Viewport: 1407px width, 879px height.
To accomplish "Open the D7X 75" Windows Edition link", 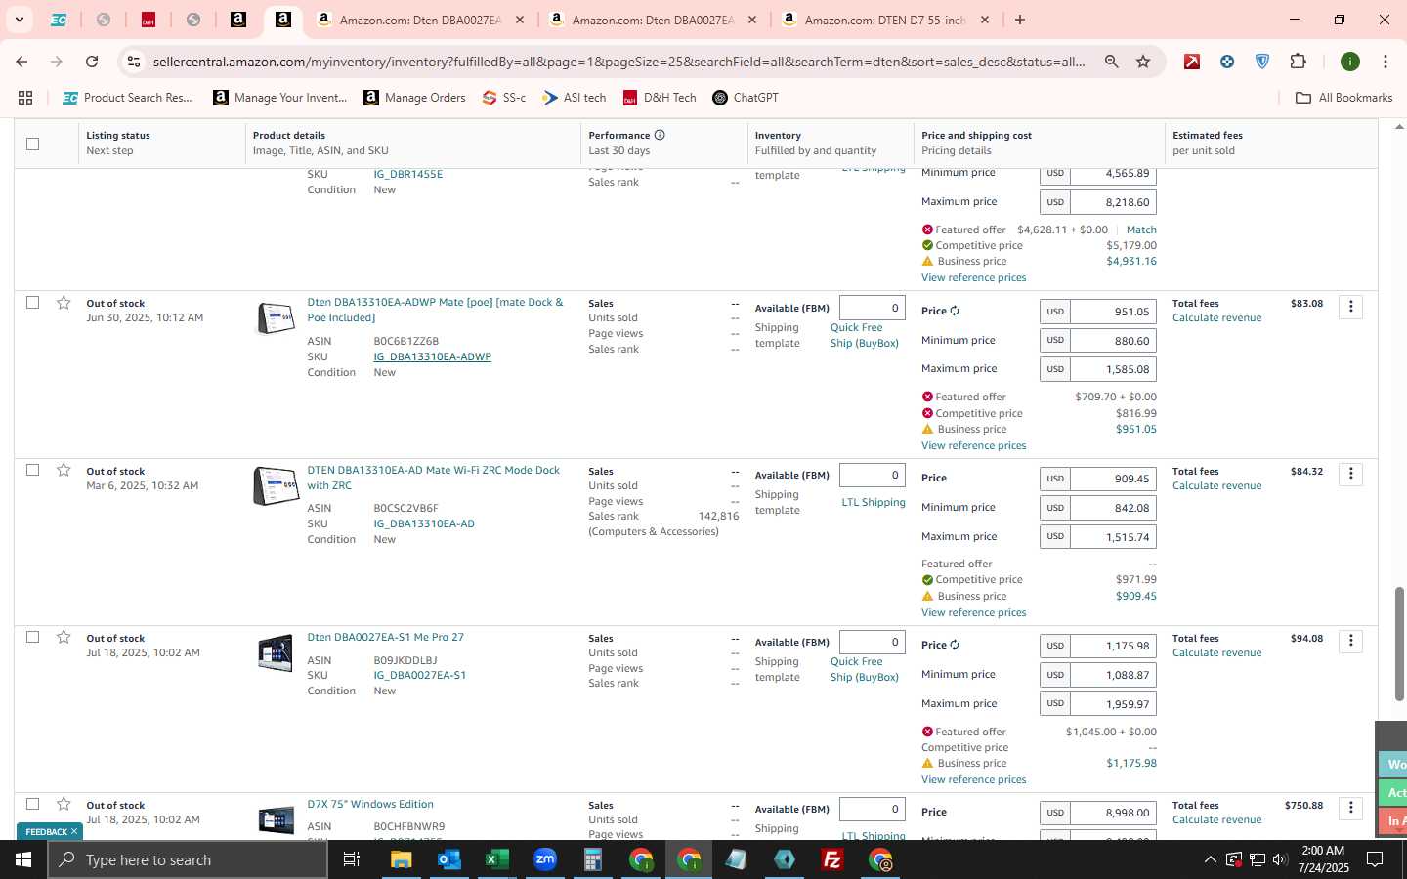I will tap(370, 804).
